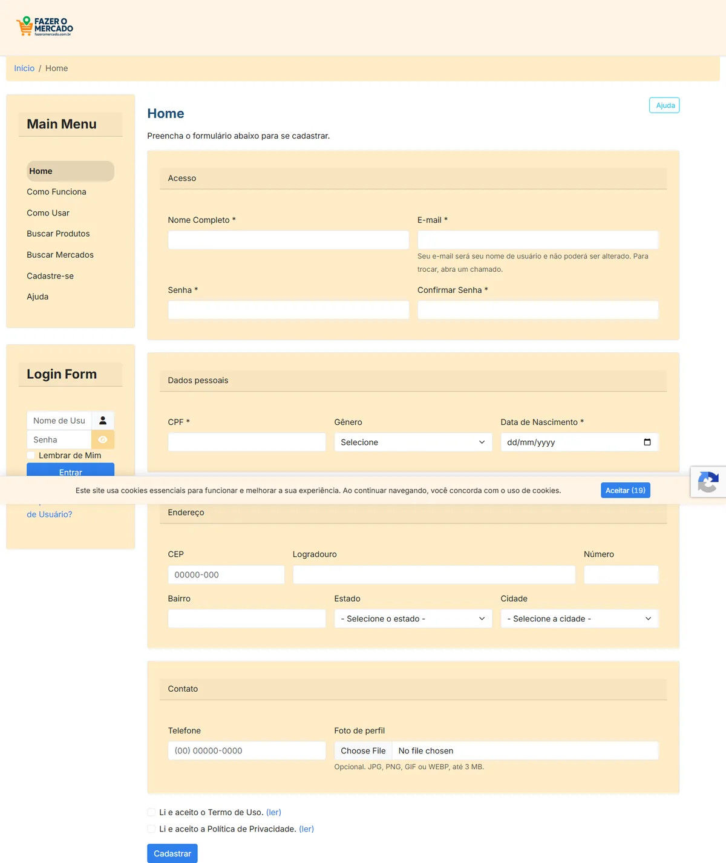Image resolution: width=726 pixels, height=863 pixels.
Task: Follow the Início breadcrumb link
Action: tap(24, 68)
